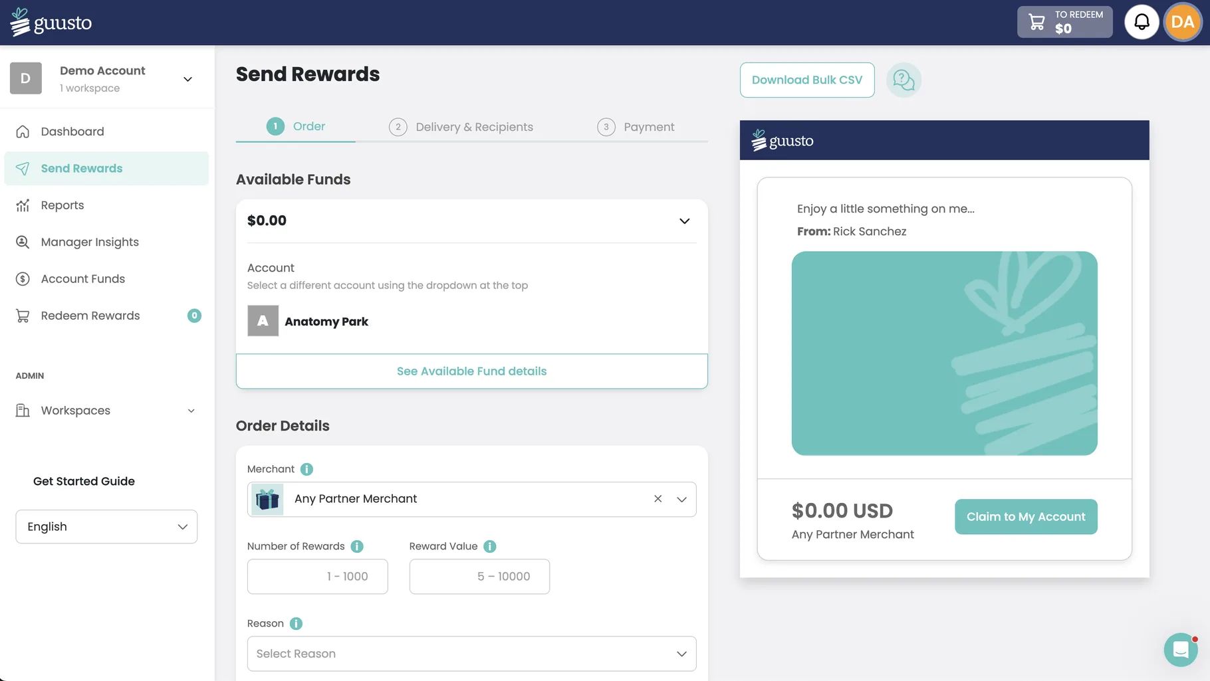Click See Available Fund details
This screenshot has height=681, width=1210.
471,371
